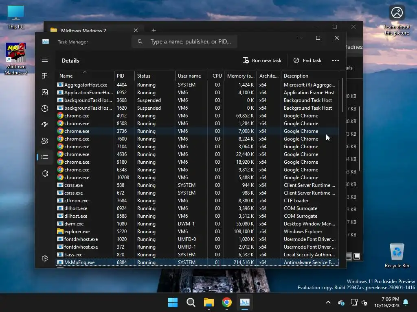
Task: Open taskbar Search icon
Action: 191,302
